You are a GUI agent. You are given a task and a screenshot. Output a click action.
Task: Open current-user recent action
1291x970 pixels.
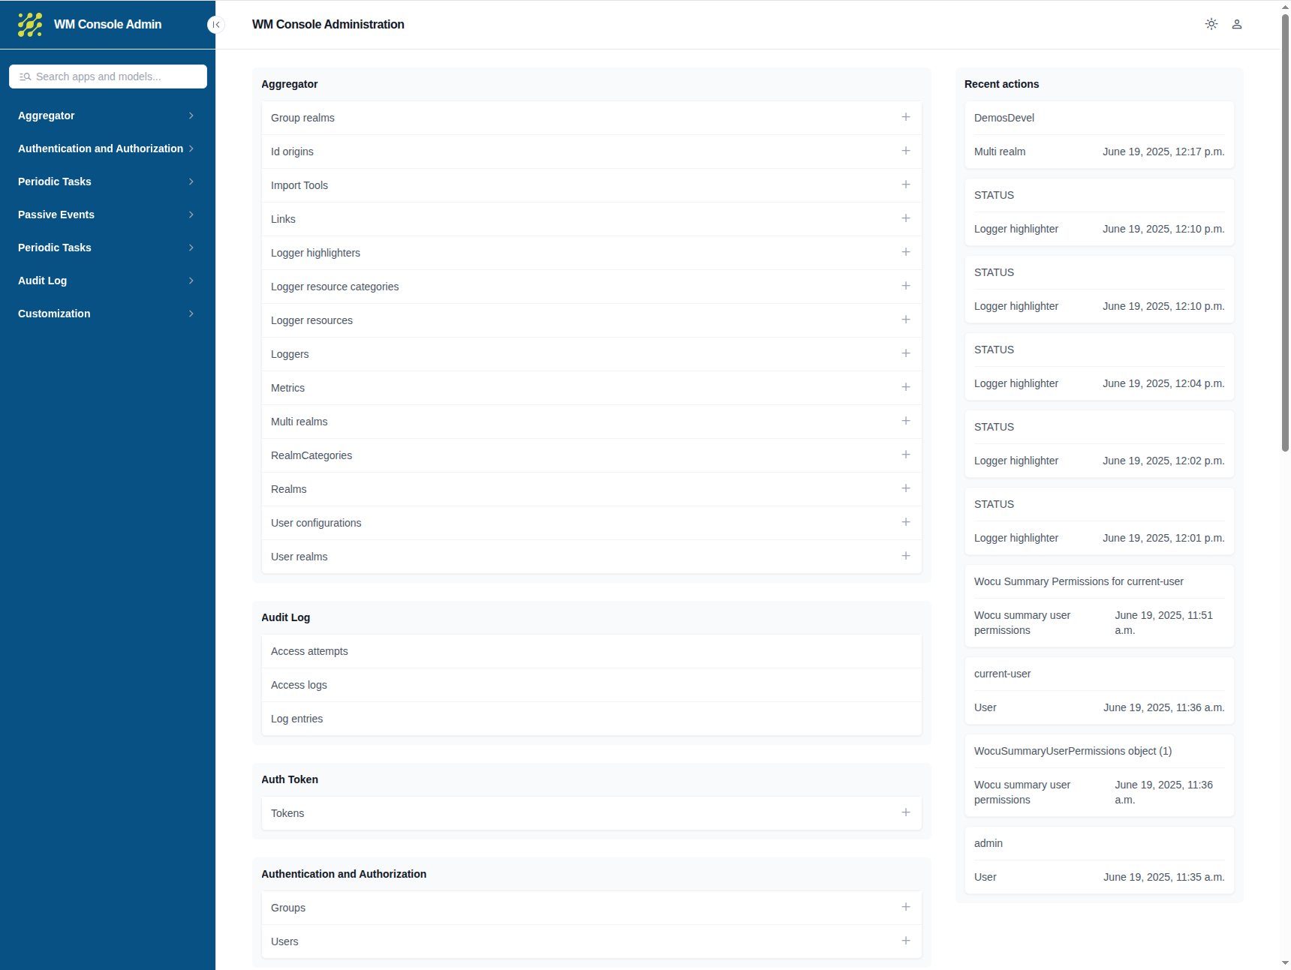(1002, 674)
